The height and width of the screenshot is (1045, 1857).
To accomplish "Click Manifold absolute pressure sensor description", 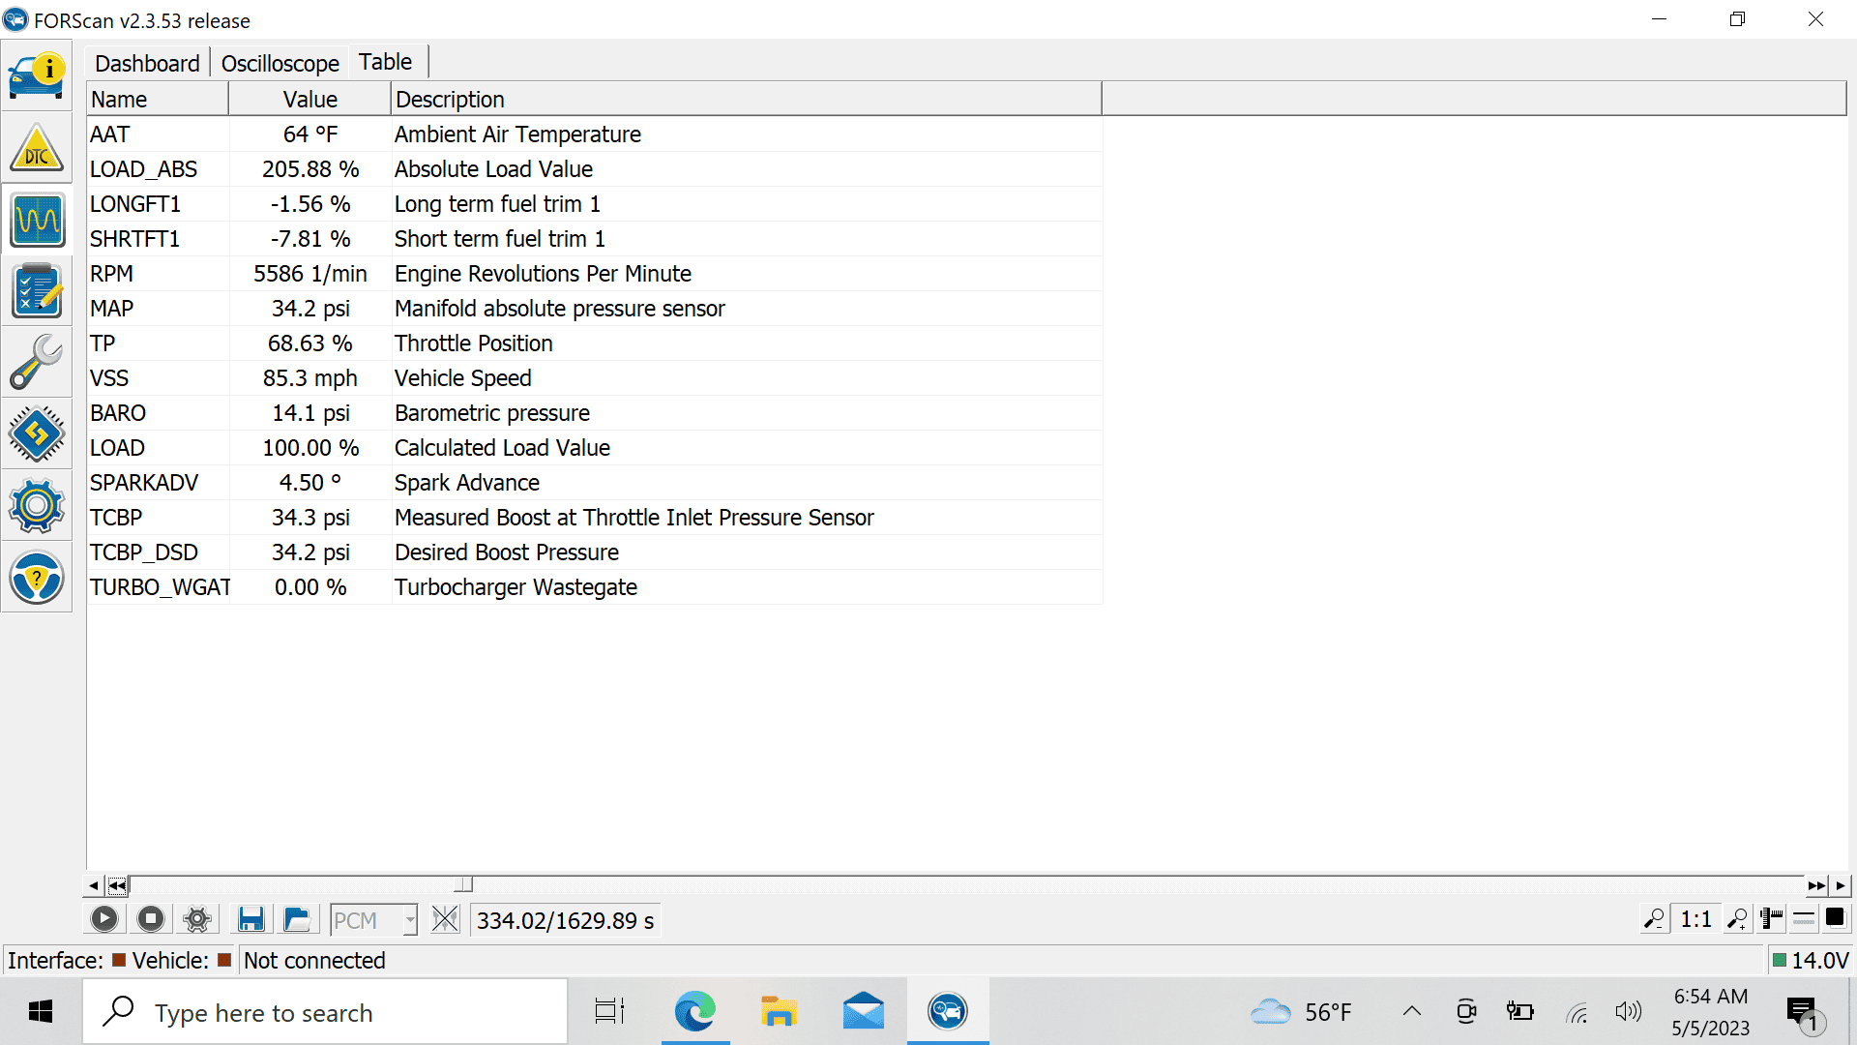I will 560,309.
